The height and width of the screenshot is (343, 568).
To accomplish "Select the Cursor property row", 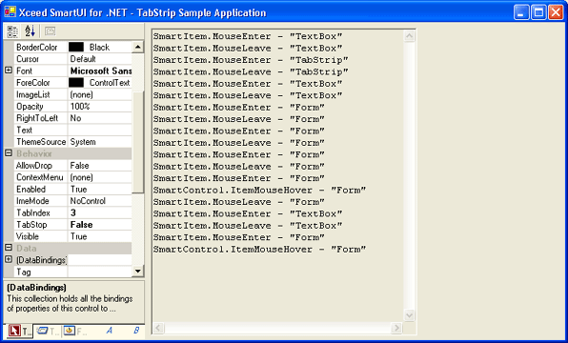I will click(x=72, y=59).
